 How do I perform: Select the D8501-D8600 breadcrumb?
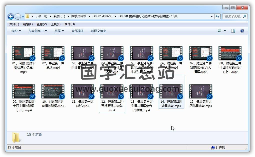[x=102, y=16]
